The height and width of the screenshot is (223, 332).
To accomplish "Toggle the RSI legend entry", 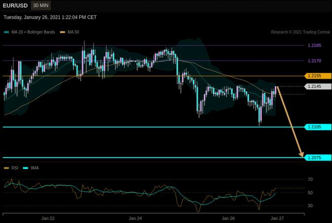I will click(x=11, y=168).
